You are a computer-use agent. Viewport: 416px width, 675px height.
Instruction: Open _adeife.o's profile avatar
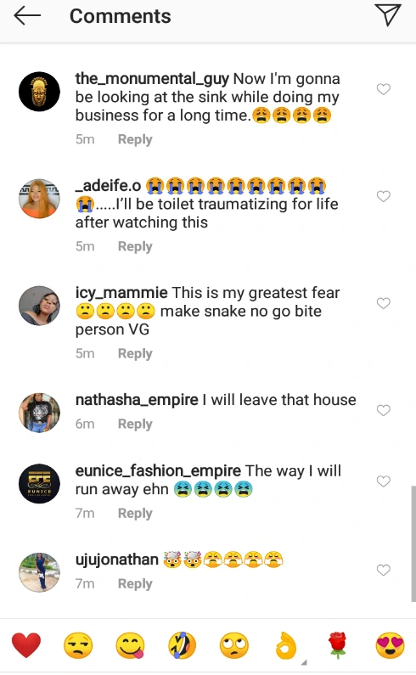click(39, 199)
